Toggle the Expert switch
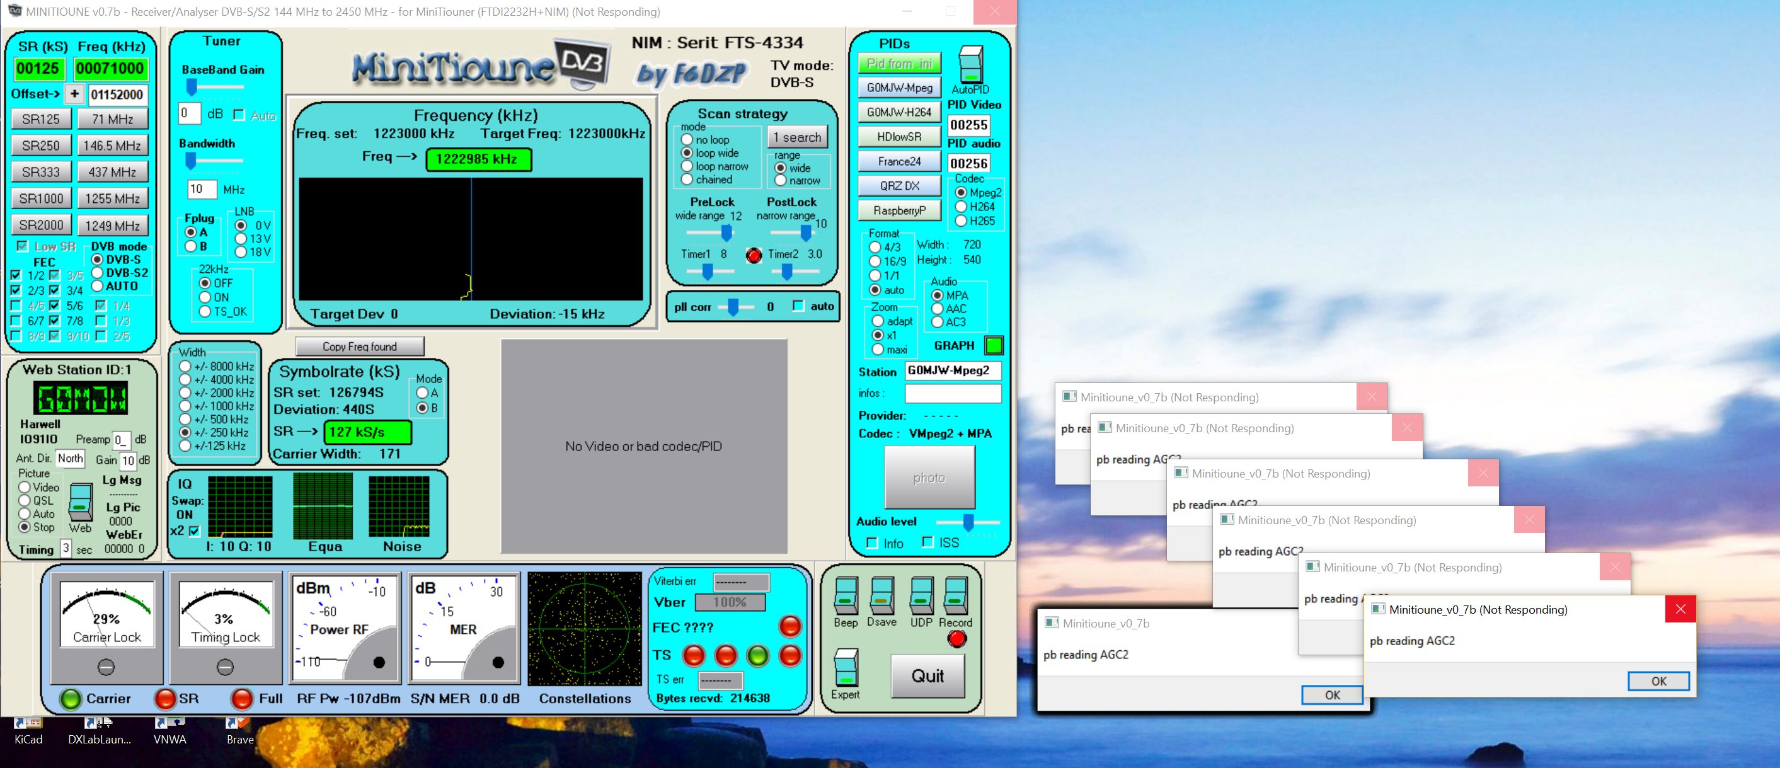 [x=846, y=667]
